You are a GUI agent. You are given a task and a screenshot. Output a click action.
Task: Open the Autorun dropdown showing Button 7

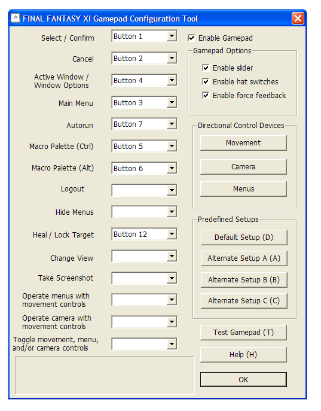(172, 124)
